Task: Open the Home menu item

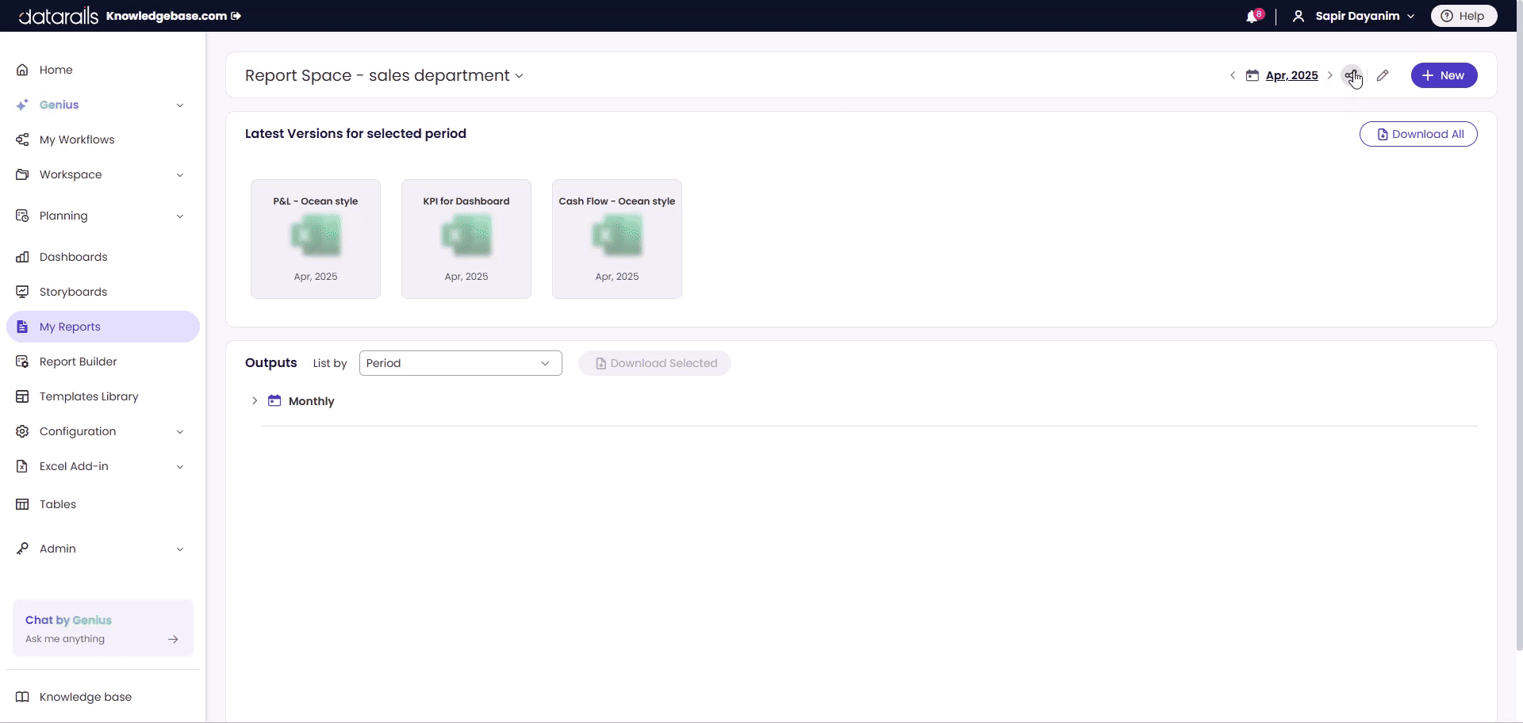Action: point(103,70)
